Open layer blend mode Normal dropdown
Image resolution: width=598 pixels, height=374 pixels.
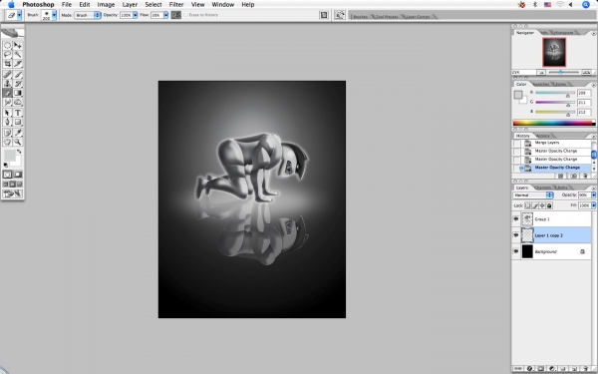click(x=533, y=195)
